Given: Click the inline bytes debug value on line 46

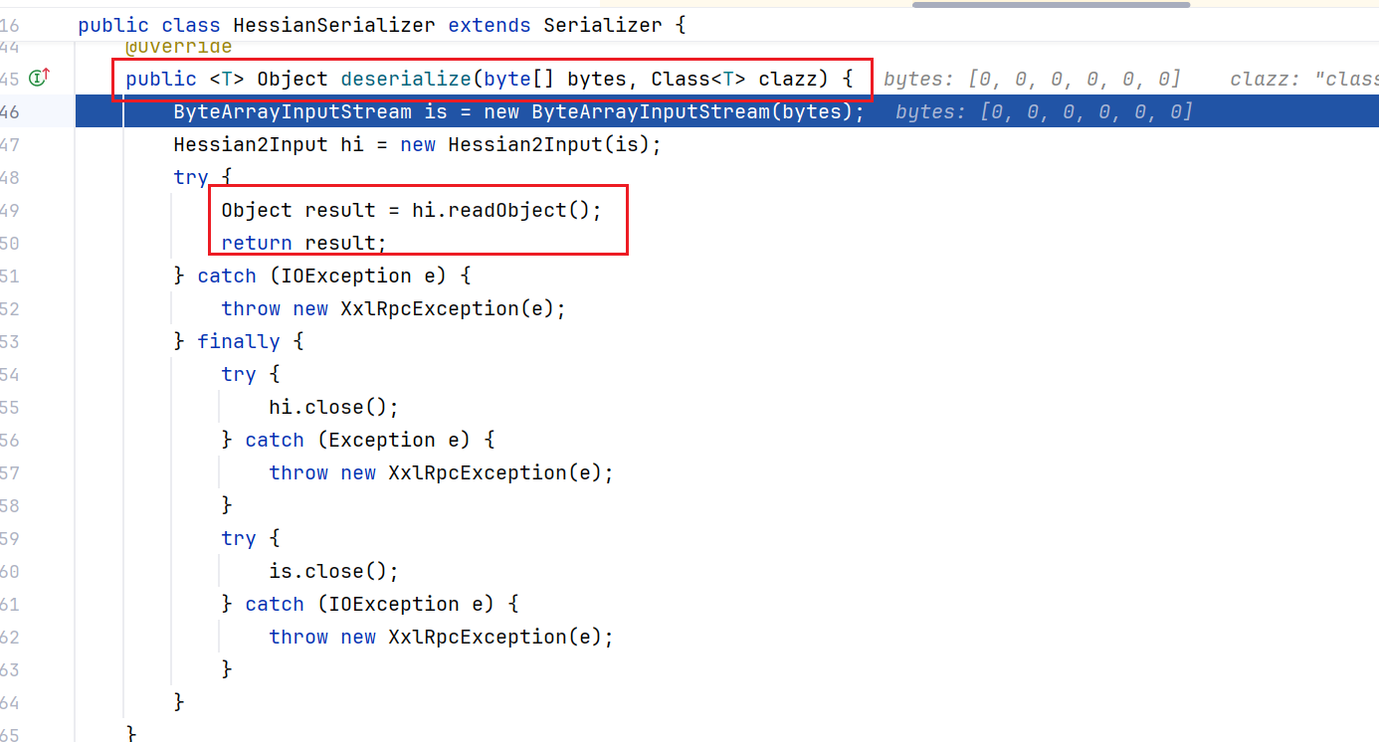Looking at the screenshot, I should click(1043, 112).
